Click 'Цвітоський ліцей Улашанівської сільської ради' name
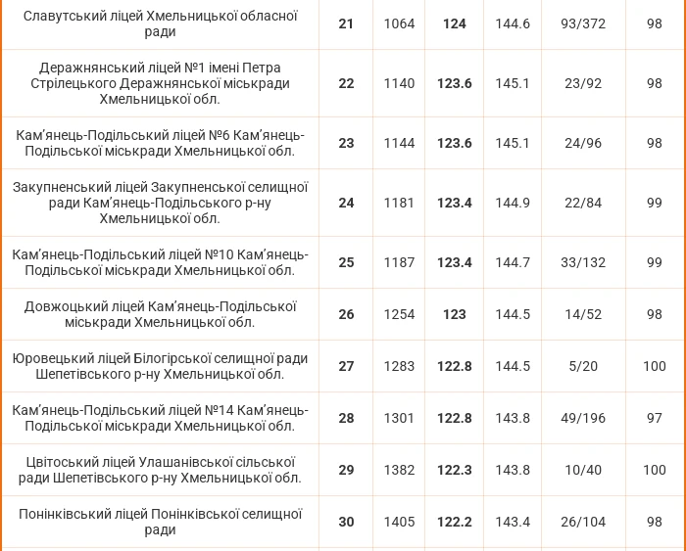 point(160,470)
